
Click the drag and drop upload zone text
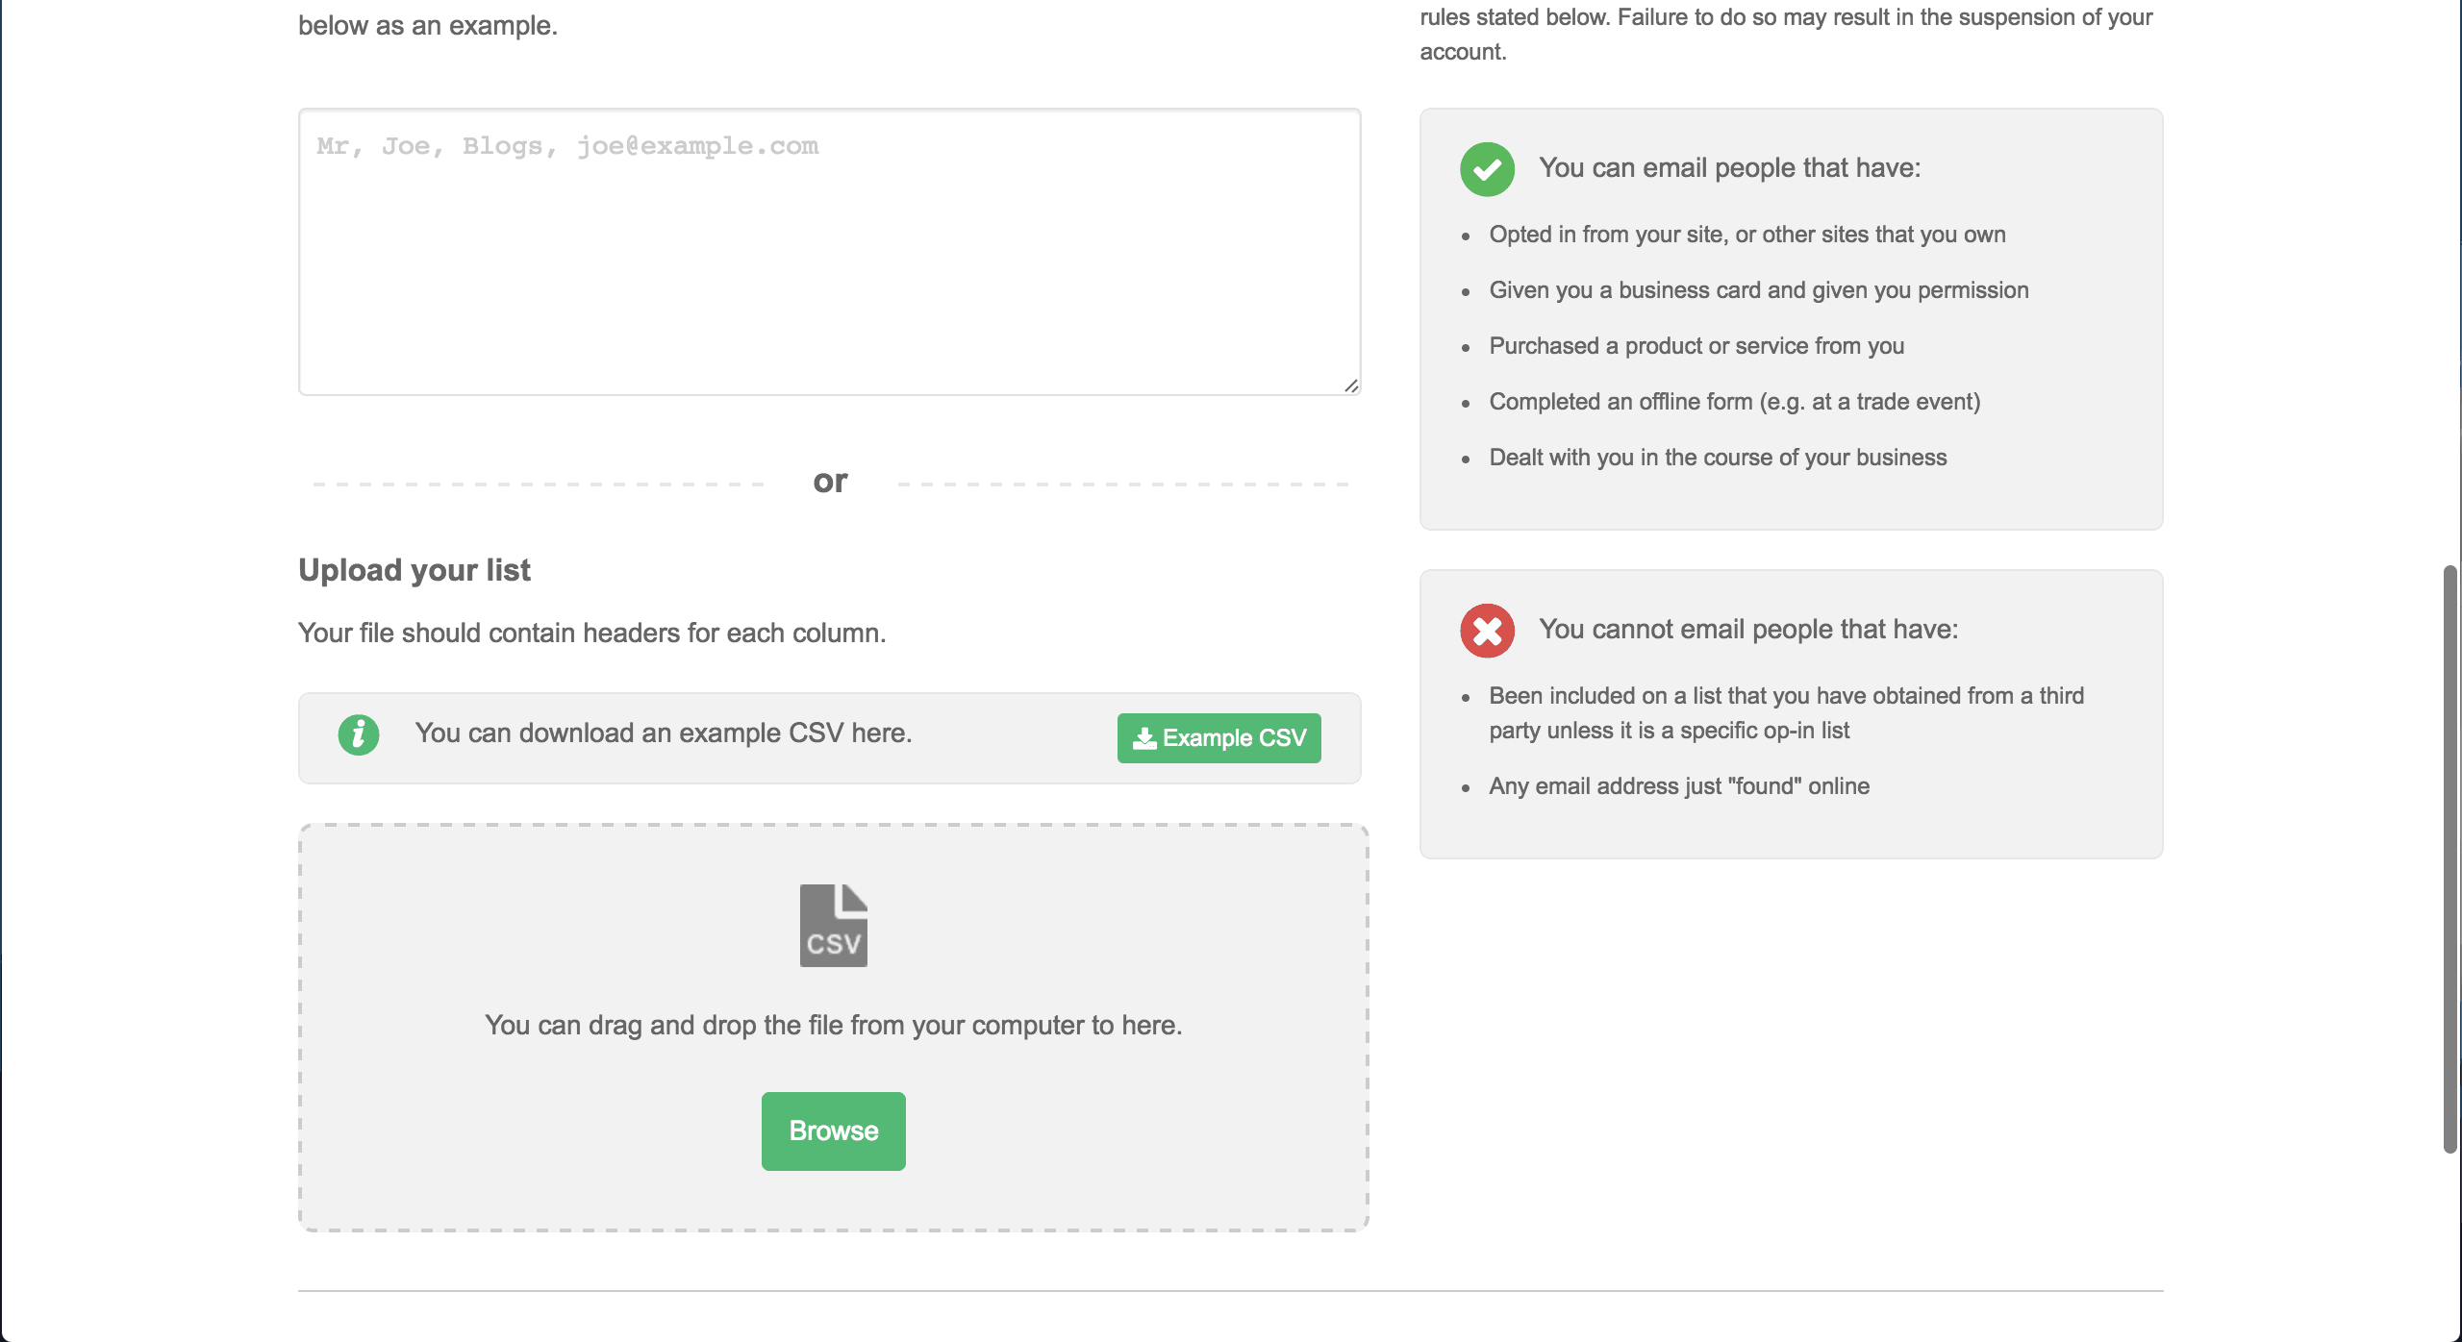(833, 1025)
